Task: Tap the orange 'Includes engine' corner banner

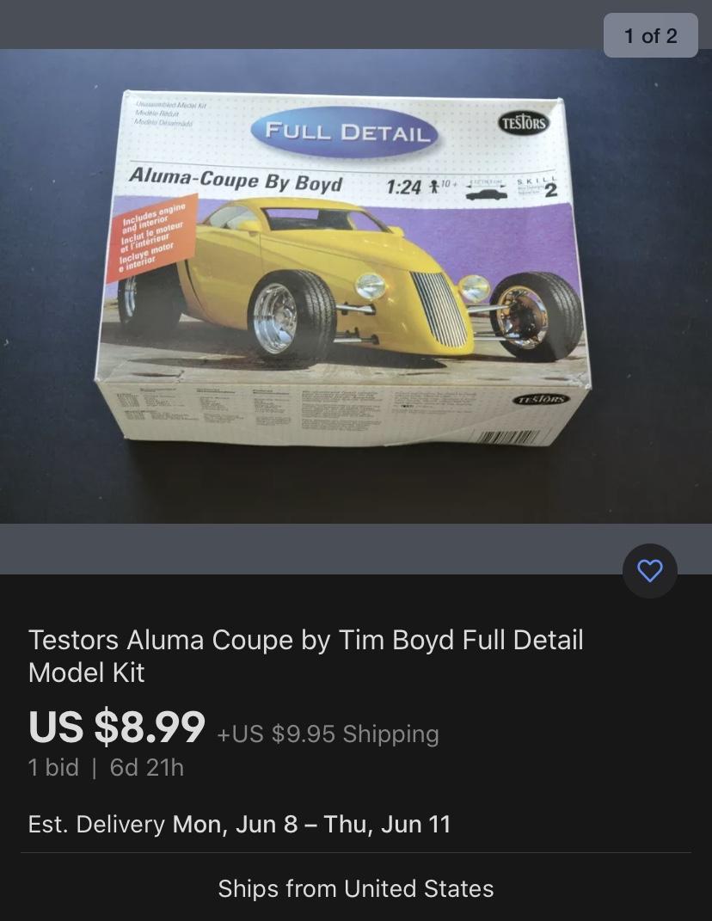Action: pyautogui.click(x=151, y=238)
